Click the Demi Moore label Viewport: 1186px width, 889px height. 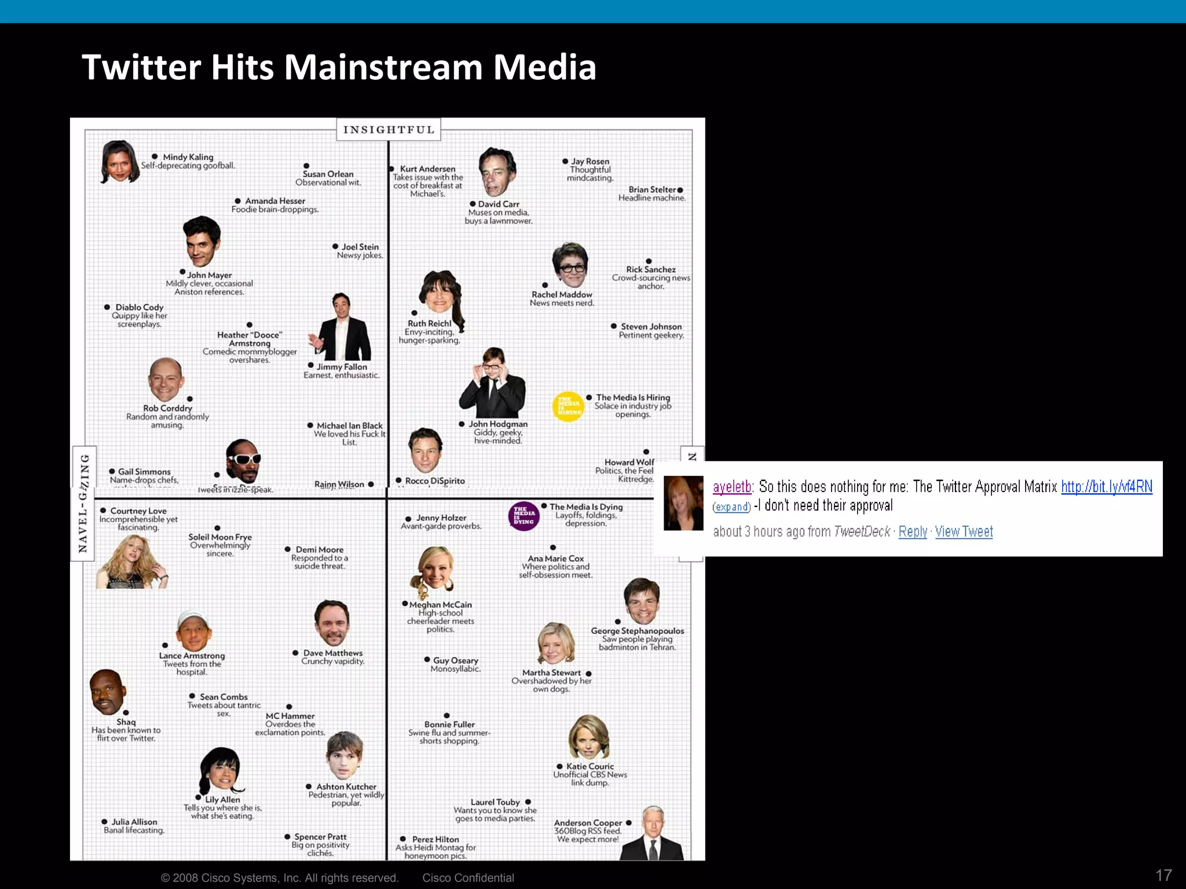(x=320, y=550)
